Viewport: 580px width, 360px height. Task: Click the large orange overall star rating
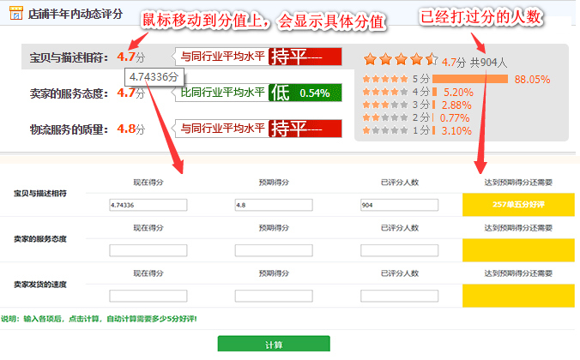click(401, 60)
